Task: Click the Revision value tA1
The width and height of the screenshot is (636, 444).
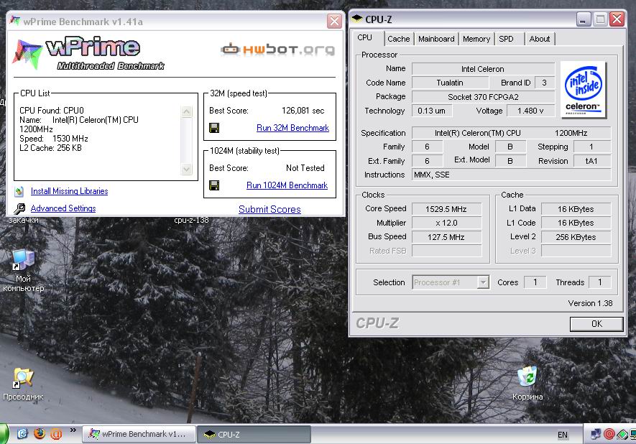Action: 591,161
